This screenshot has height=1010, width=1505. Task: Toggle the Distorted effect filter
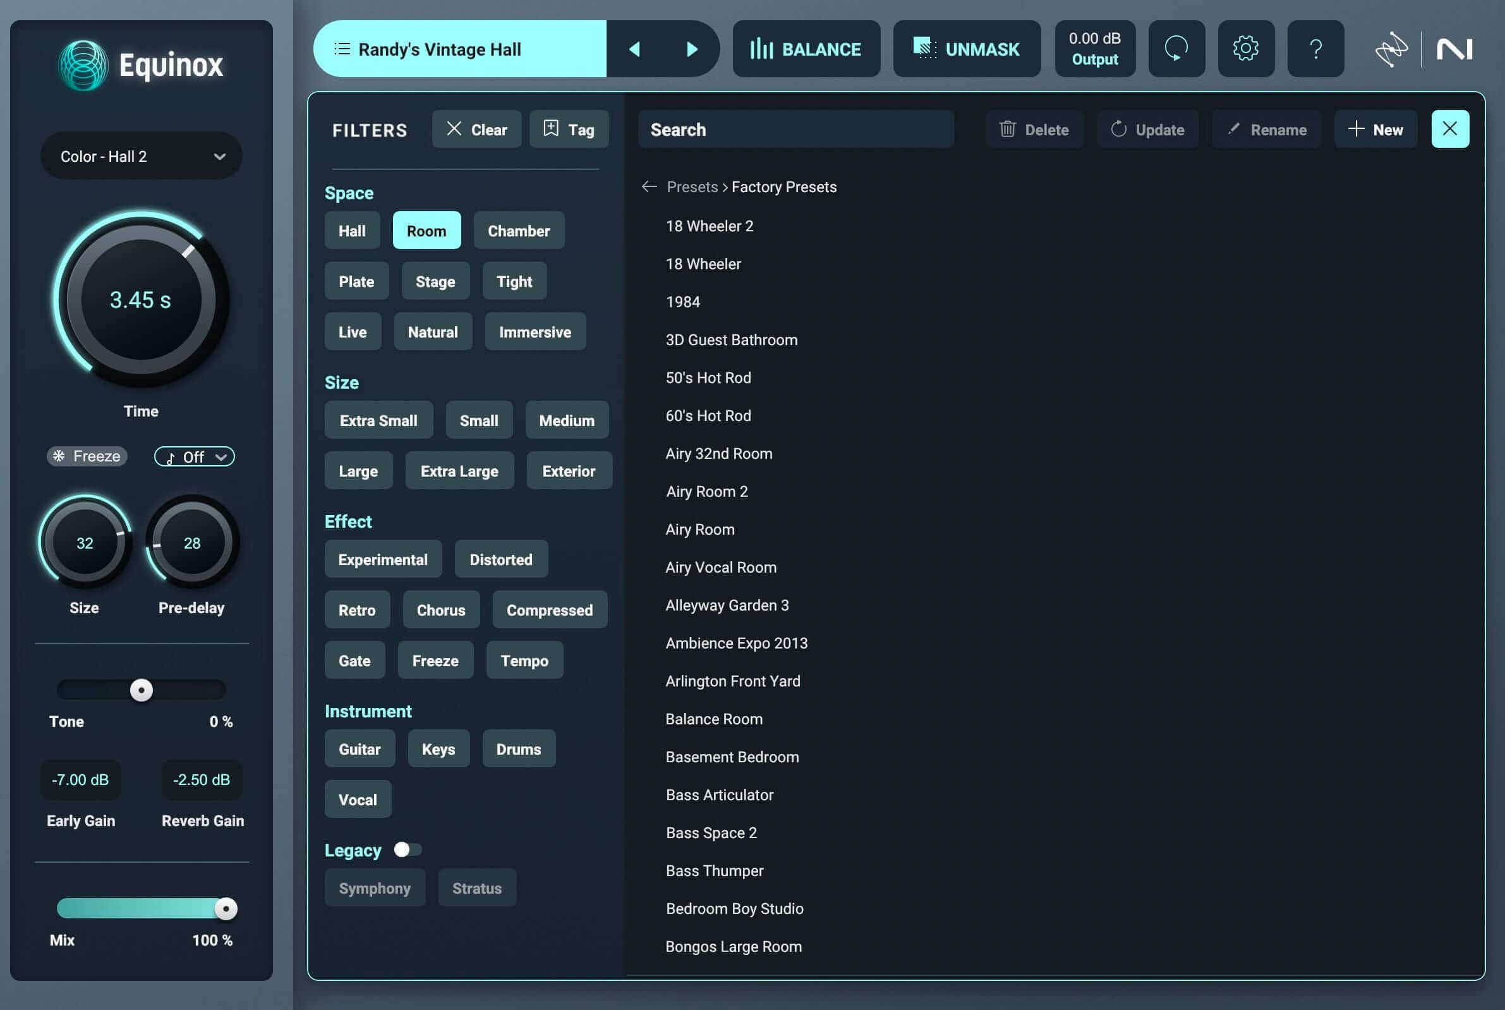click(501, 559)
